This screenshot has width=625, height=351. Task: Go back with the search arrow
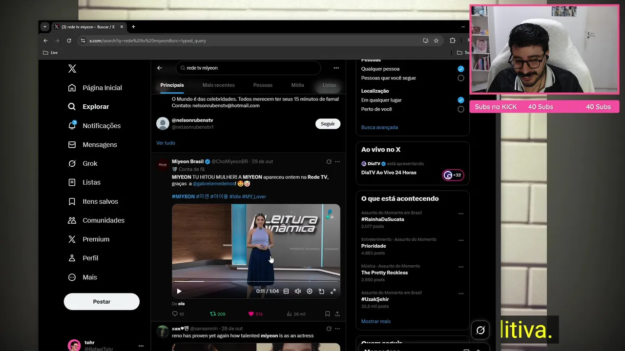click(x=159, y=68)
